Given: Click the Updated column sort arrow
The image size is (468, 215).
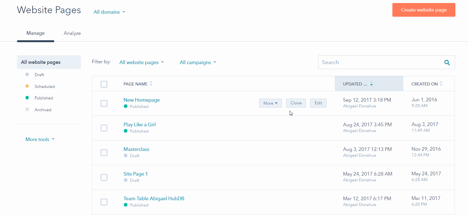Looking at the screenshot, I should (372, 84).
